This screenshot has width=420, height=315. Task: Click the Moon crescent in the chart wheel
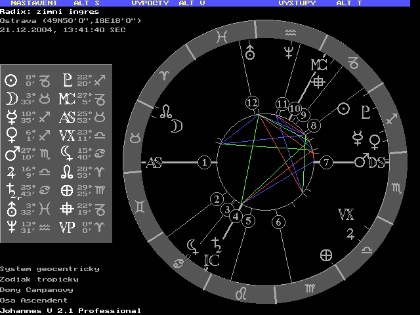[177, 125]
